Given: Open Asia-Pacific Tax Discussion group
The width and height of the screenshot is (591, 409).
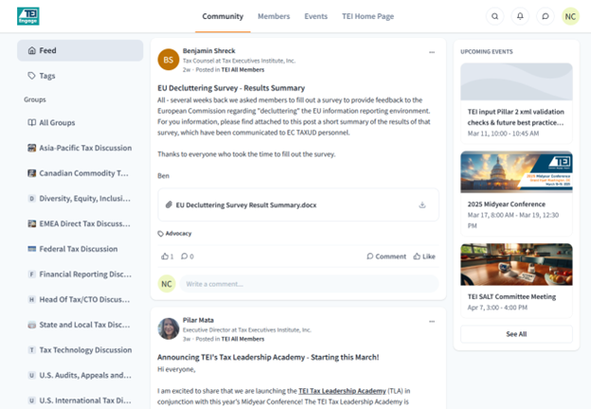Looking at the screenshot, I should click(x=80, y=148).
